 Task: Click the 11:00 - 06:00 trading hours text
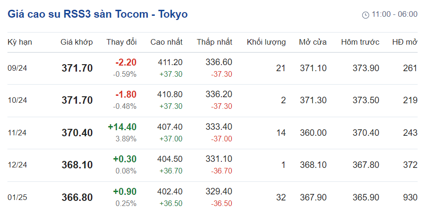point(394,14)
